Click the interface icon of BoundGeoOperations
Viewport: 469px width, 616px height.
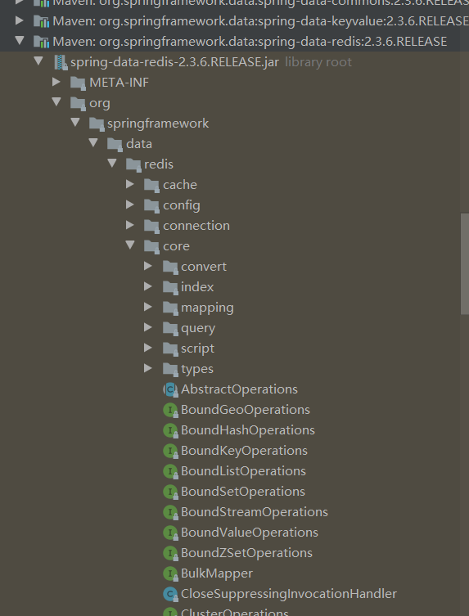coord(170,410)
